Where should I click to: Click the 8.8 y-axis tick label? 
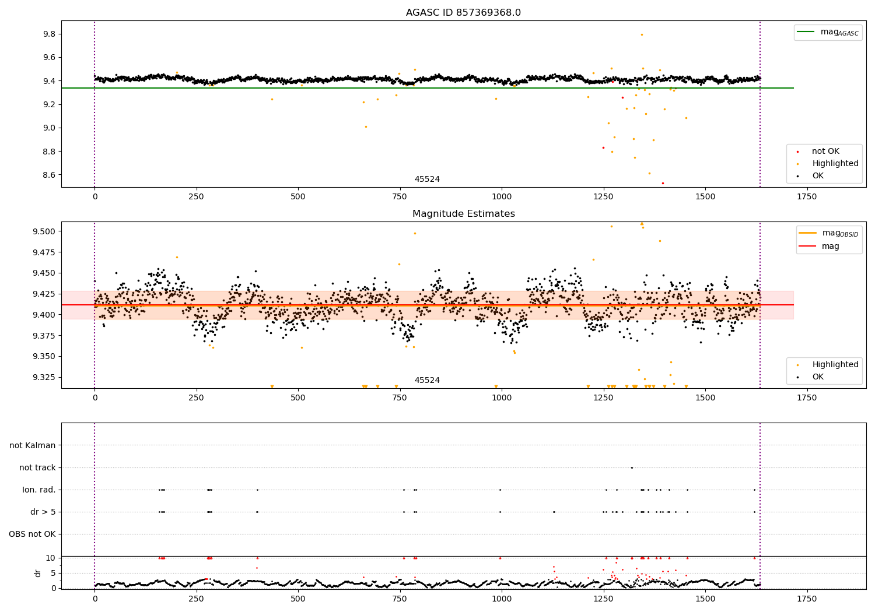pyautogui.click(x=49, y=152)
